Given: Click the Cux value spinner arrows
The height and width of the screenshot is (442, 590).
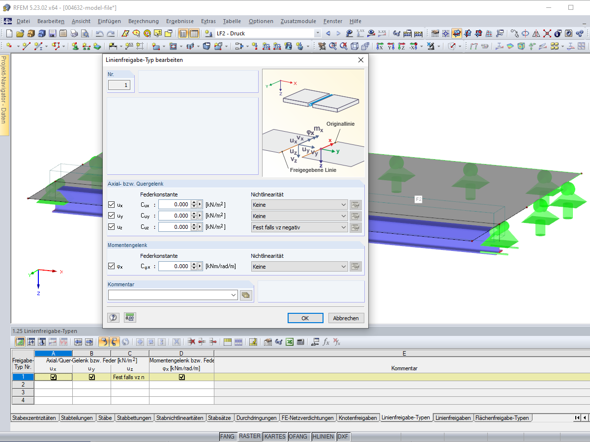Looking at the screenshot, I should click(194, 204).
